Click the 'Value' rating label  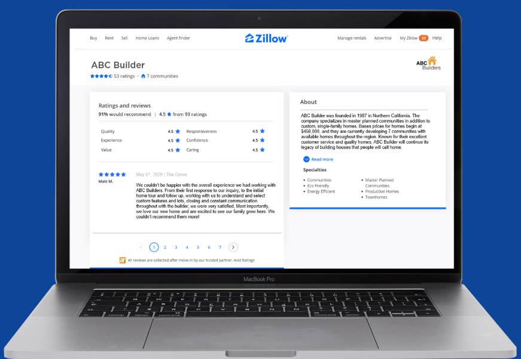(x=106, y=150)
